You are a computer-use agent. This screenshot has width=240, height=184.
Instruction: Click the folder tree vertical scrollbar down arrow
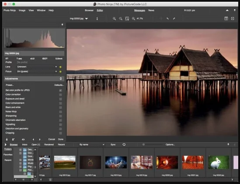[35, 176]
